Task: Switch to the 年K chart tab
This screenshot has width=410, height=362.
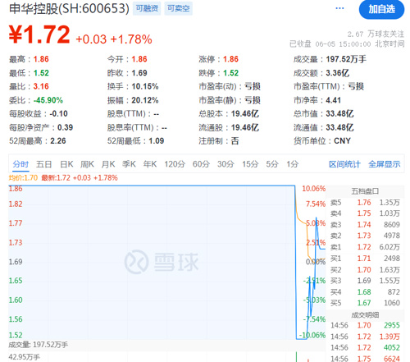Action: (150, 164)
